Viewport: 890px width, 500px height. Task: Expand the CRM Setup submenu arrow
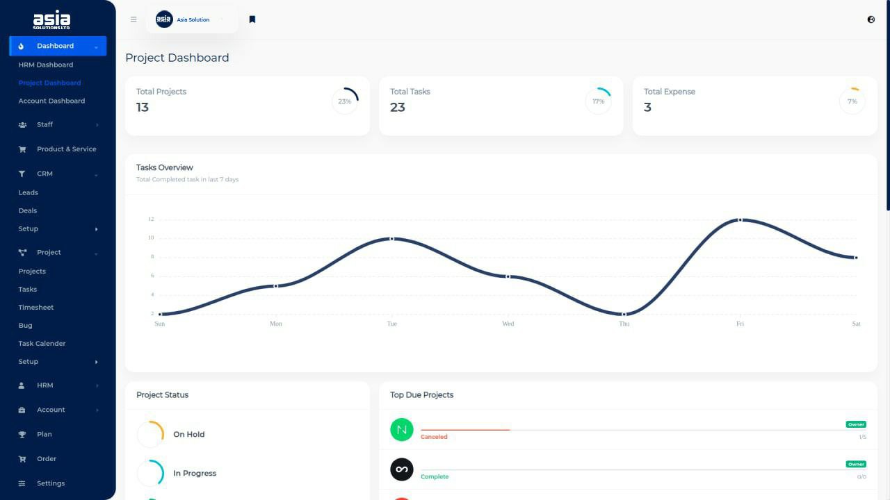[x=96, y=229]
